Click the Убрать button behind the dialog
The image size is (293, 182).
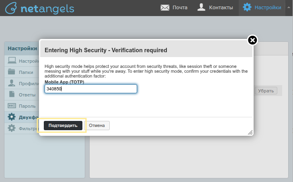click(x=266, y=91)
